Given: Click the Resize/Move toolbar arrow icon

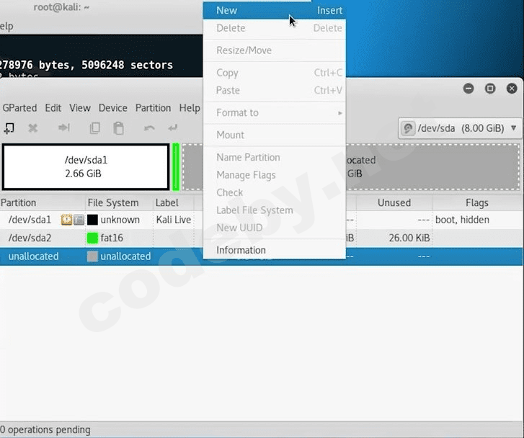Looking at the screenshot, I should pos(63,128).
